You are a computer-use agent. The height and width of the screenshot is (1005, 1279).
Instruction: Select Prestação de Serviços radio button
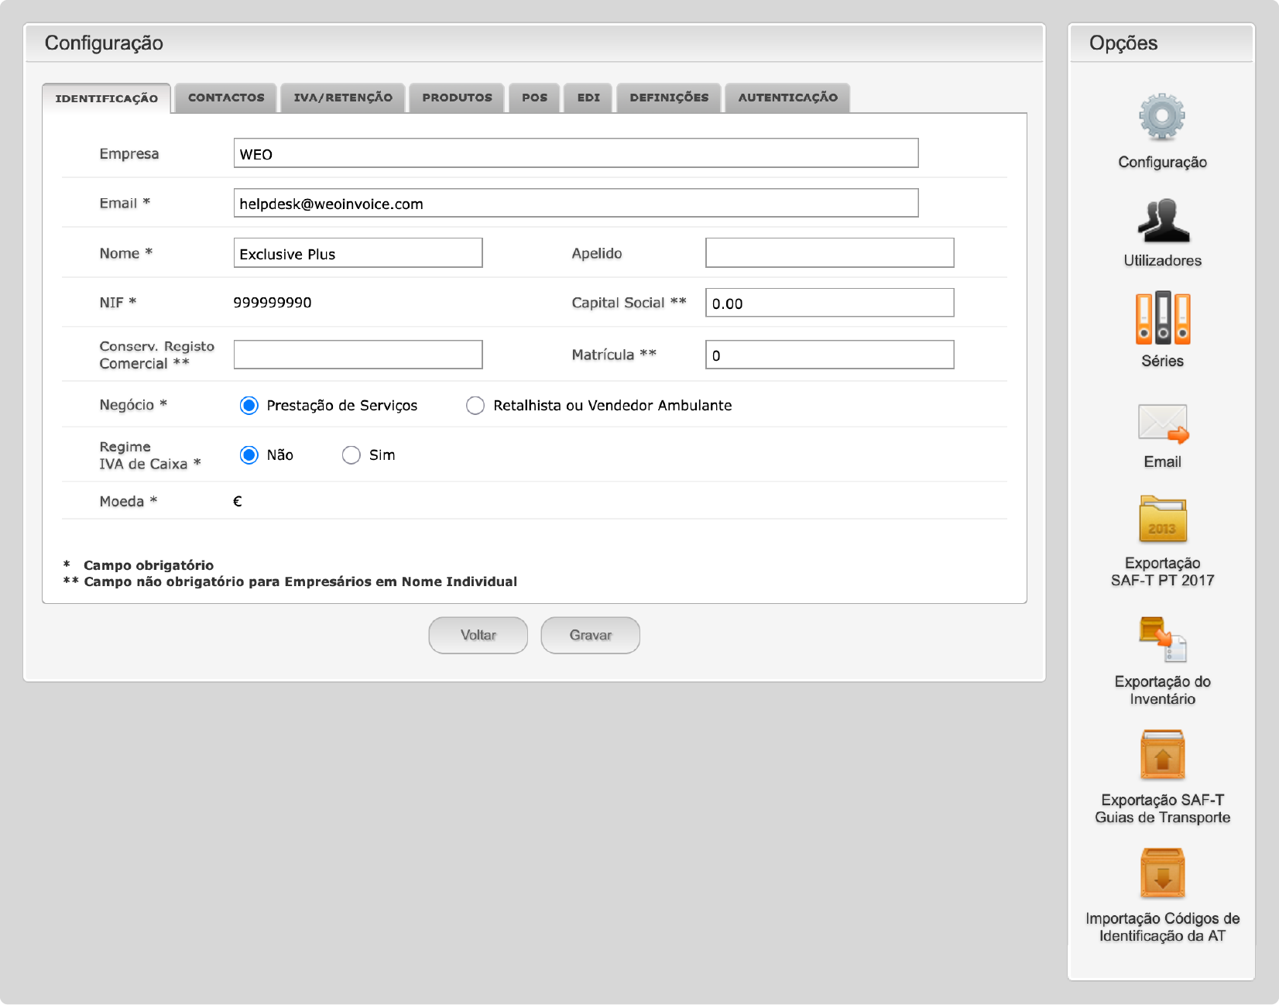249,406
